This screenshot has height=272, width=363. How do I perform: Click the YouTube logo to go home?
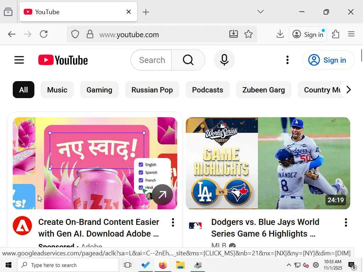pyautogui.click(x=63, y=60)
